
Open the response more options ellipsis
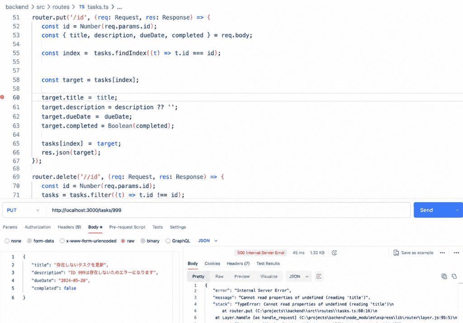coord(442,253)
